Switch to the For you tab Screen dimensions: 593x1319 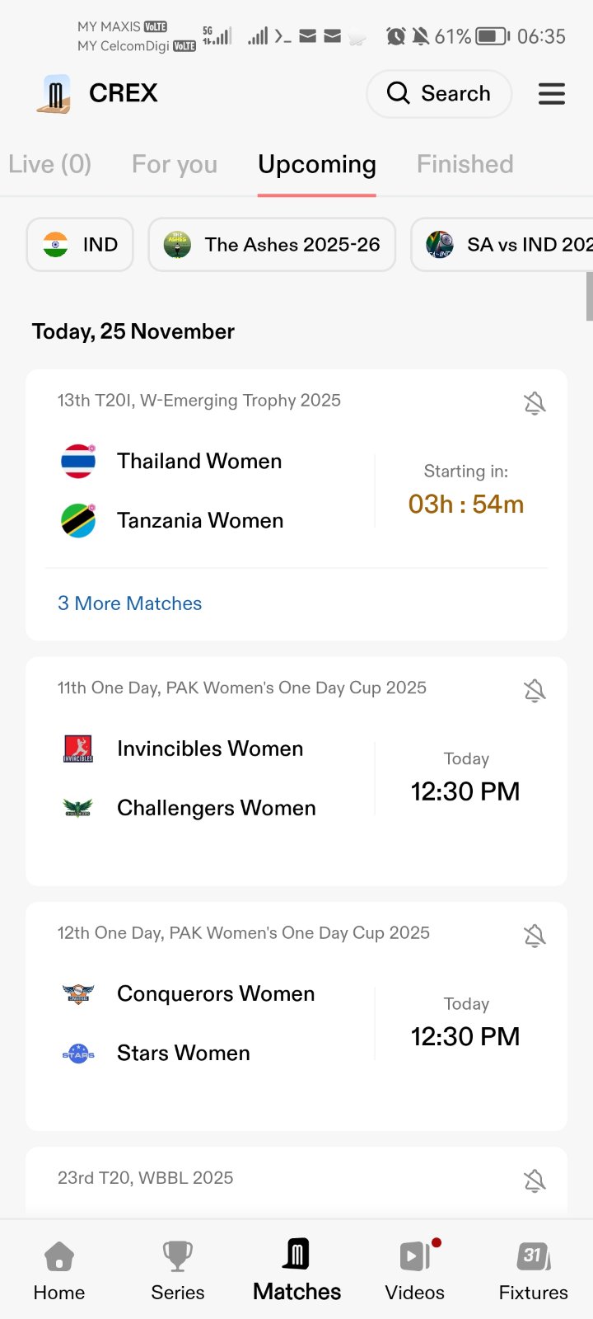click(175, 165)
